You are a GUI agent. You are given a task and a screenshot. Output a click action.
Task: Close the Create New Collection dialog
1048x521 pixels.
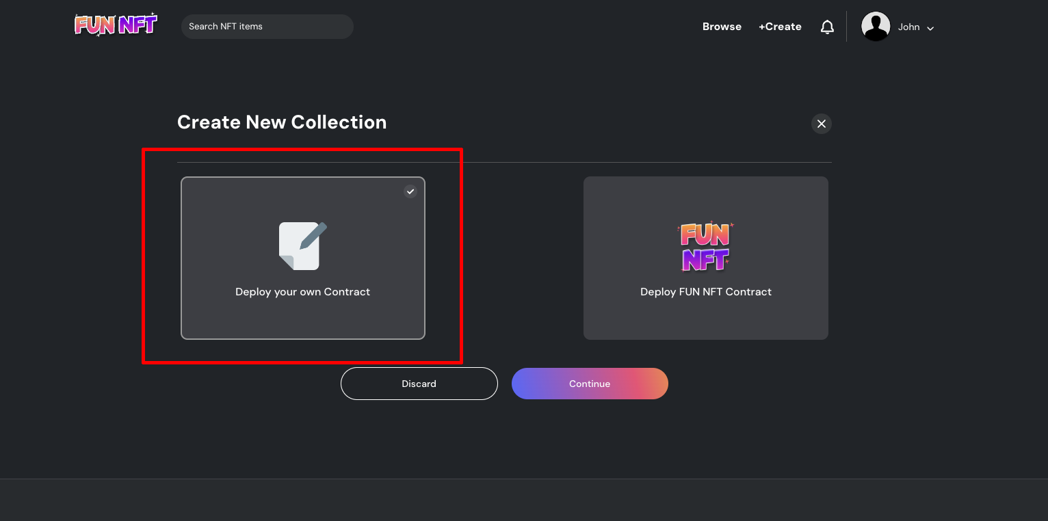822,124
